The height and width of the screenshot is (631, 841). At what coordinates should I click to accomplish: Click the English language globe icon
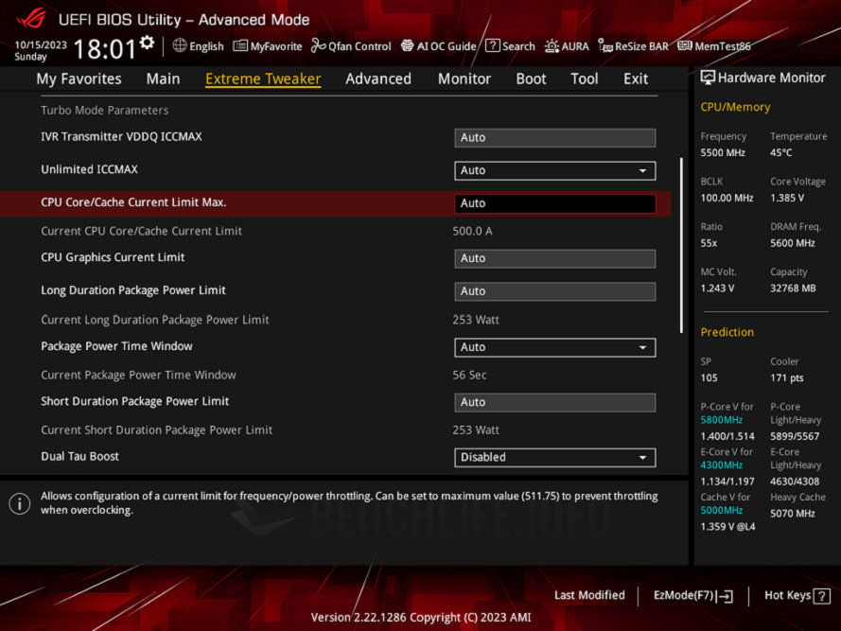point(180,45)
